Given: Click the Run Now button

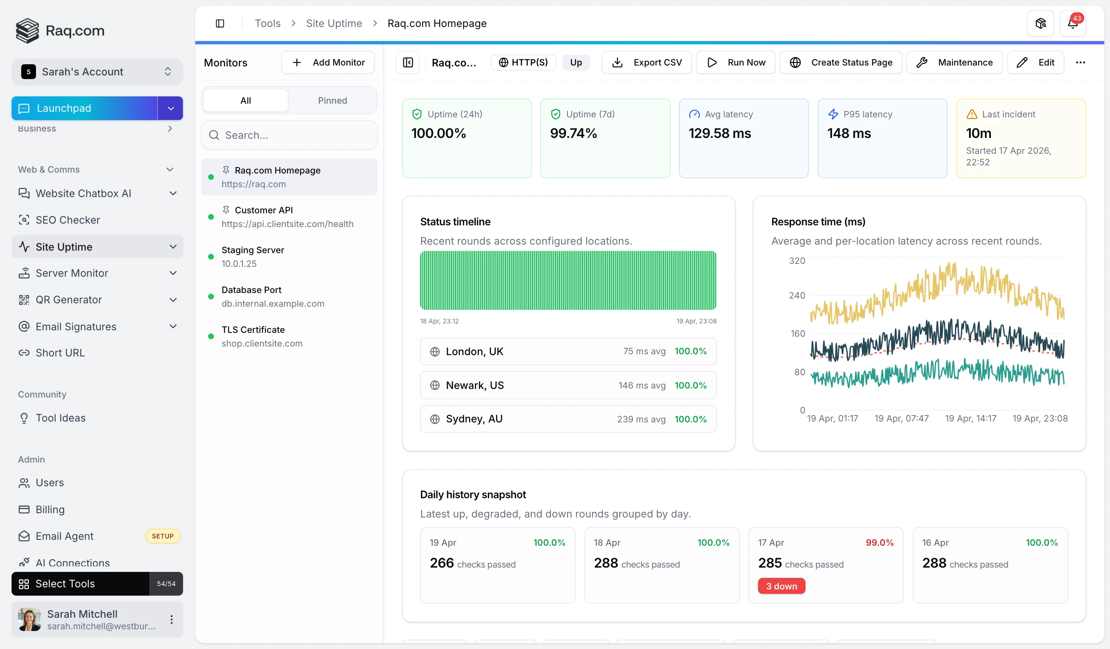Looking at the screenshot, I should 735,62.
